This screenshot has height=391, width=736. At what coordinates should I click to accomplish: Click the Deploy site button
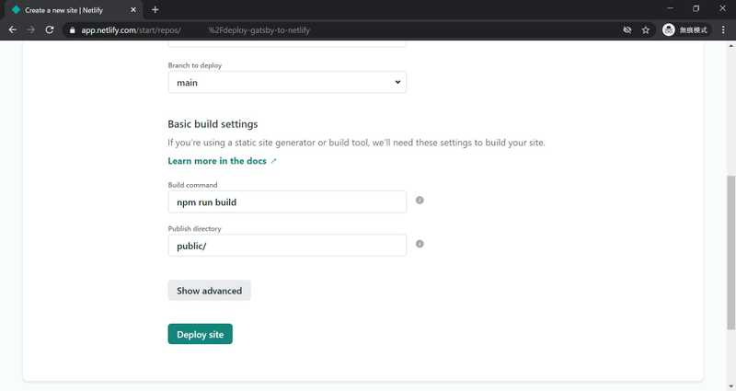[200, 334]
